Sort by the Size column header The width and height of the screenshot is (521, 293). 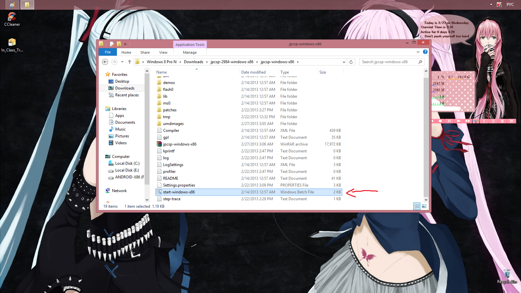point(323,72)
